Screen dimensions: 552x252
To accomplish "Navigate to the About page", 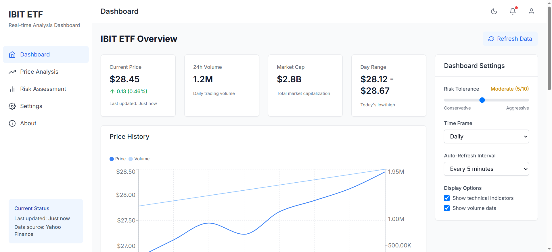I will tap(28, 123).
